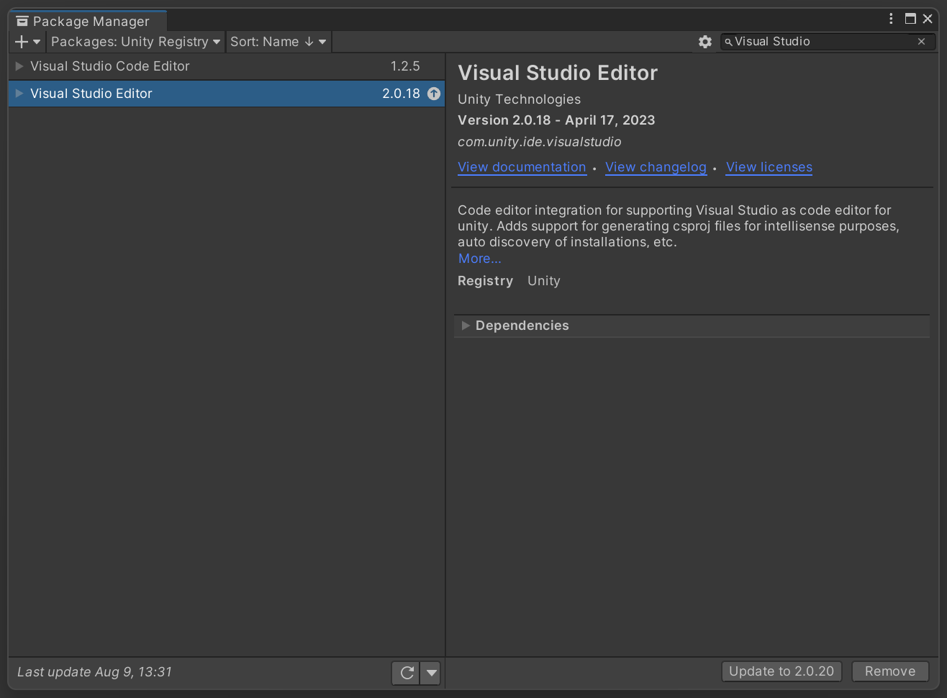Open View documentation link
947x698 pixels.
click(x=522, y=167)
